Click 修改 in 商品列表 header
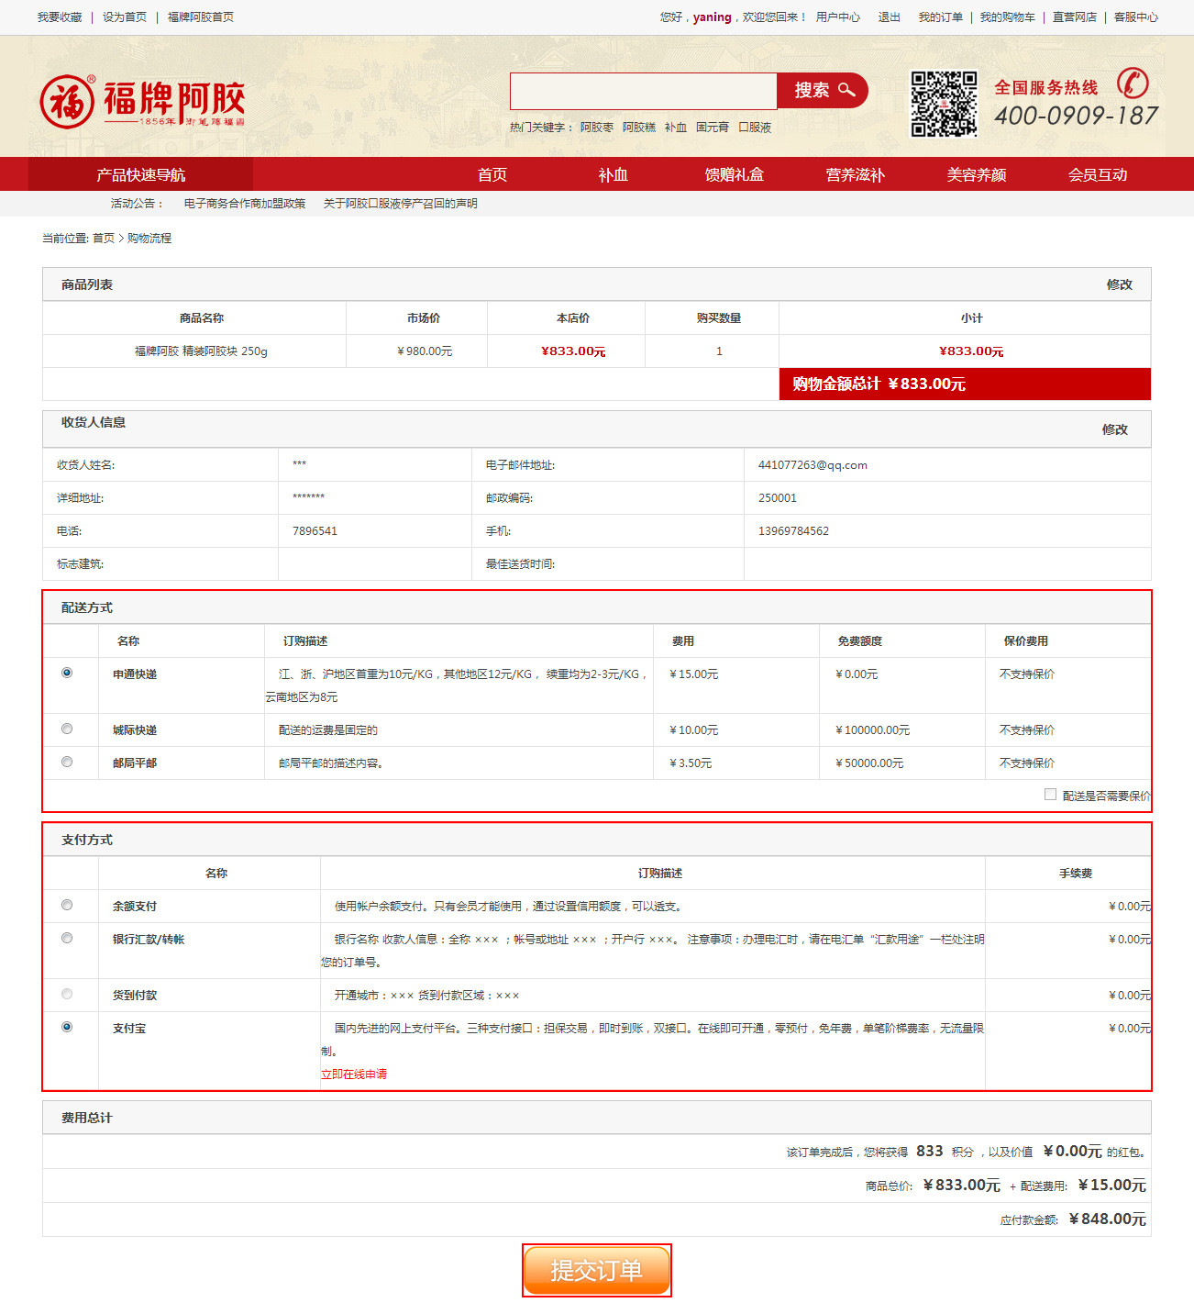This screenshot has width=1194, height=1314. pyautogui.click(x=1119, y=284)
